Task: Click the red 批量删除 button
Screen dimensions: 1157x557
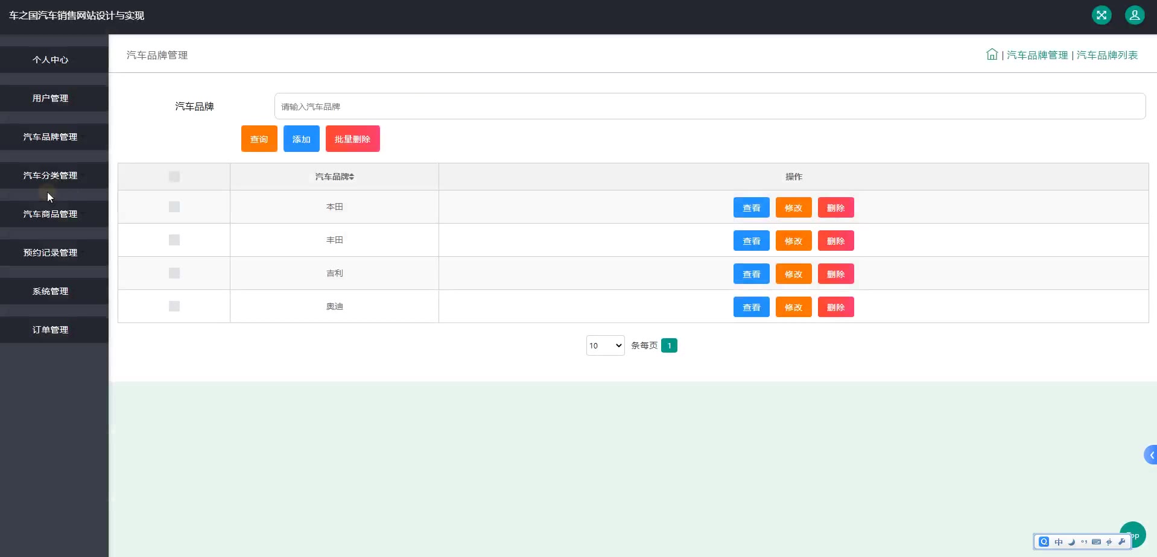Action: pos(353,139)
